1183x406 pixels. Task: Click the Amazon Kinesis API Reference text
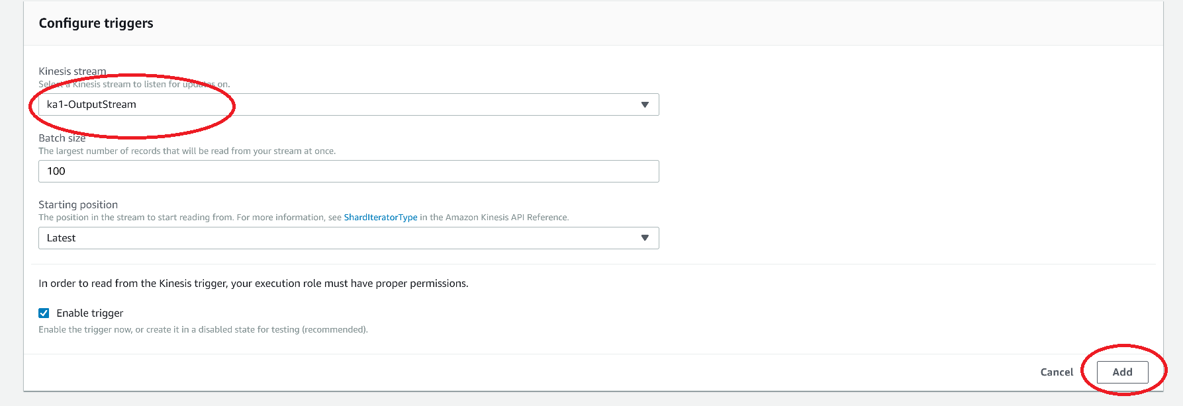[506, 218]
